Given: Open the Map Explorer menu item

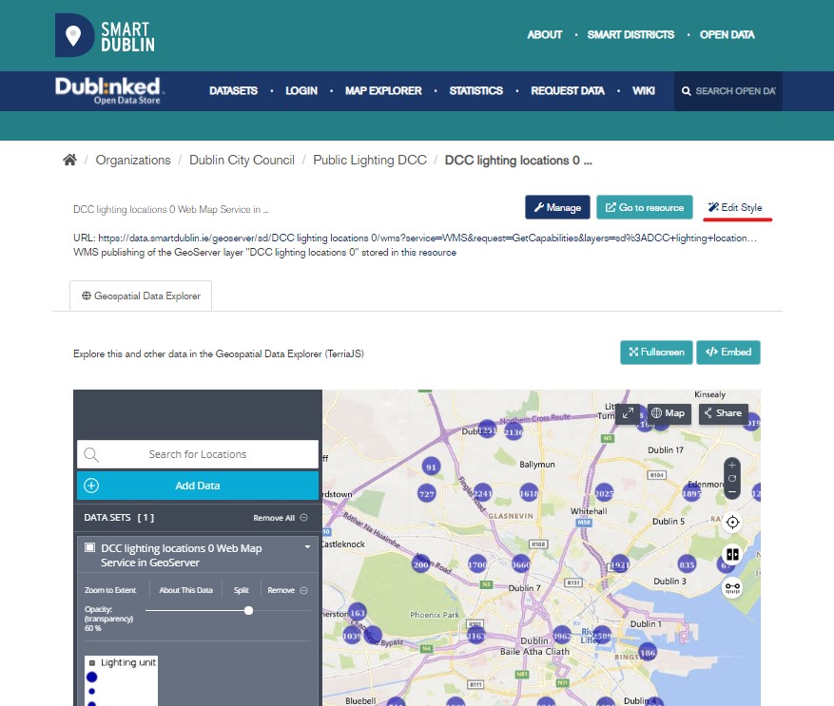Looking at the screenshot, I should tap(383, 91).
